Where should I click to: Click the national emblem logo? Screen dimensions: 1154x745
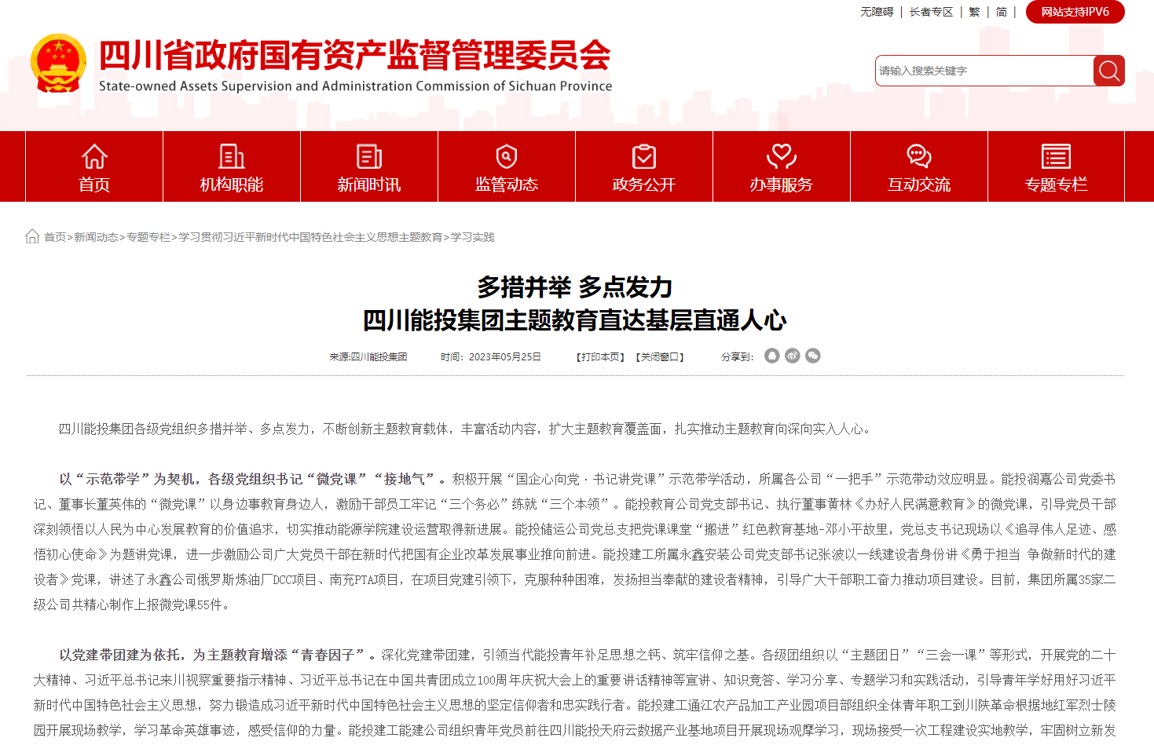point(58,64)
